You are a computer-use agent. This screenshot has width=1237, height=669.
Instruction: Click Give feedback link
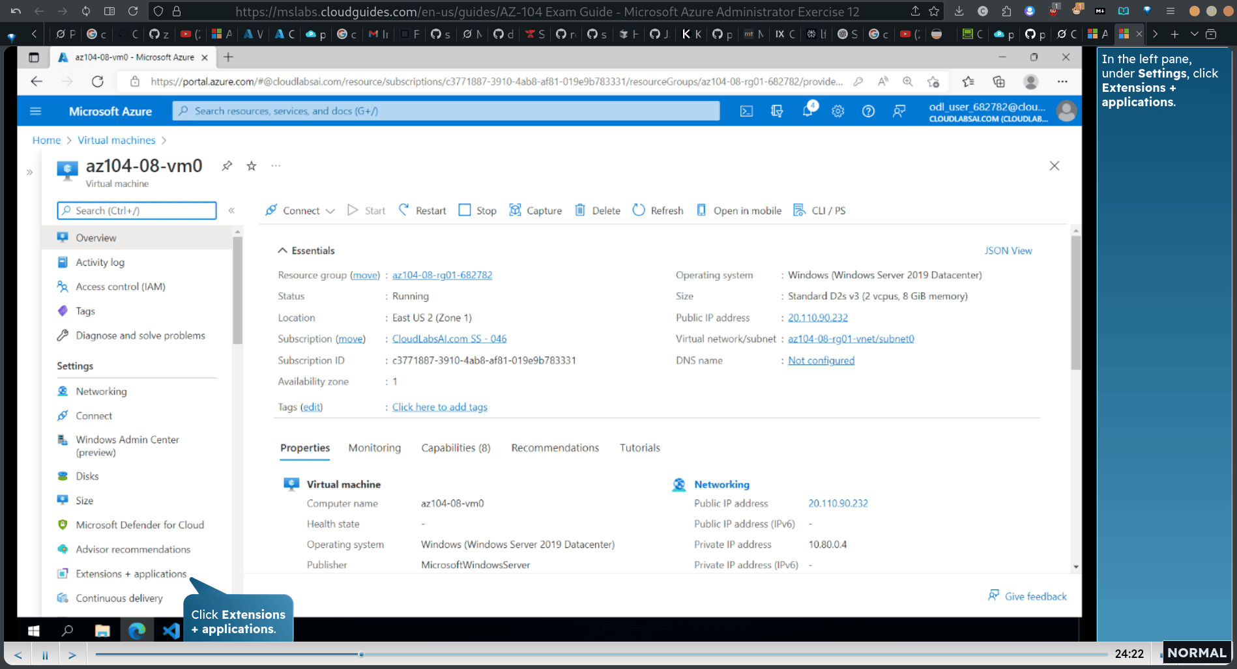pyautogui.click(x=1027, y=596)
